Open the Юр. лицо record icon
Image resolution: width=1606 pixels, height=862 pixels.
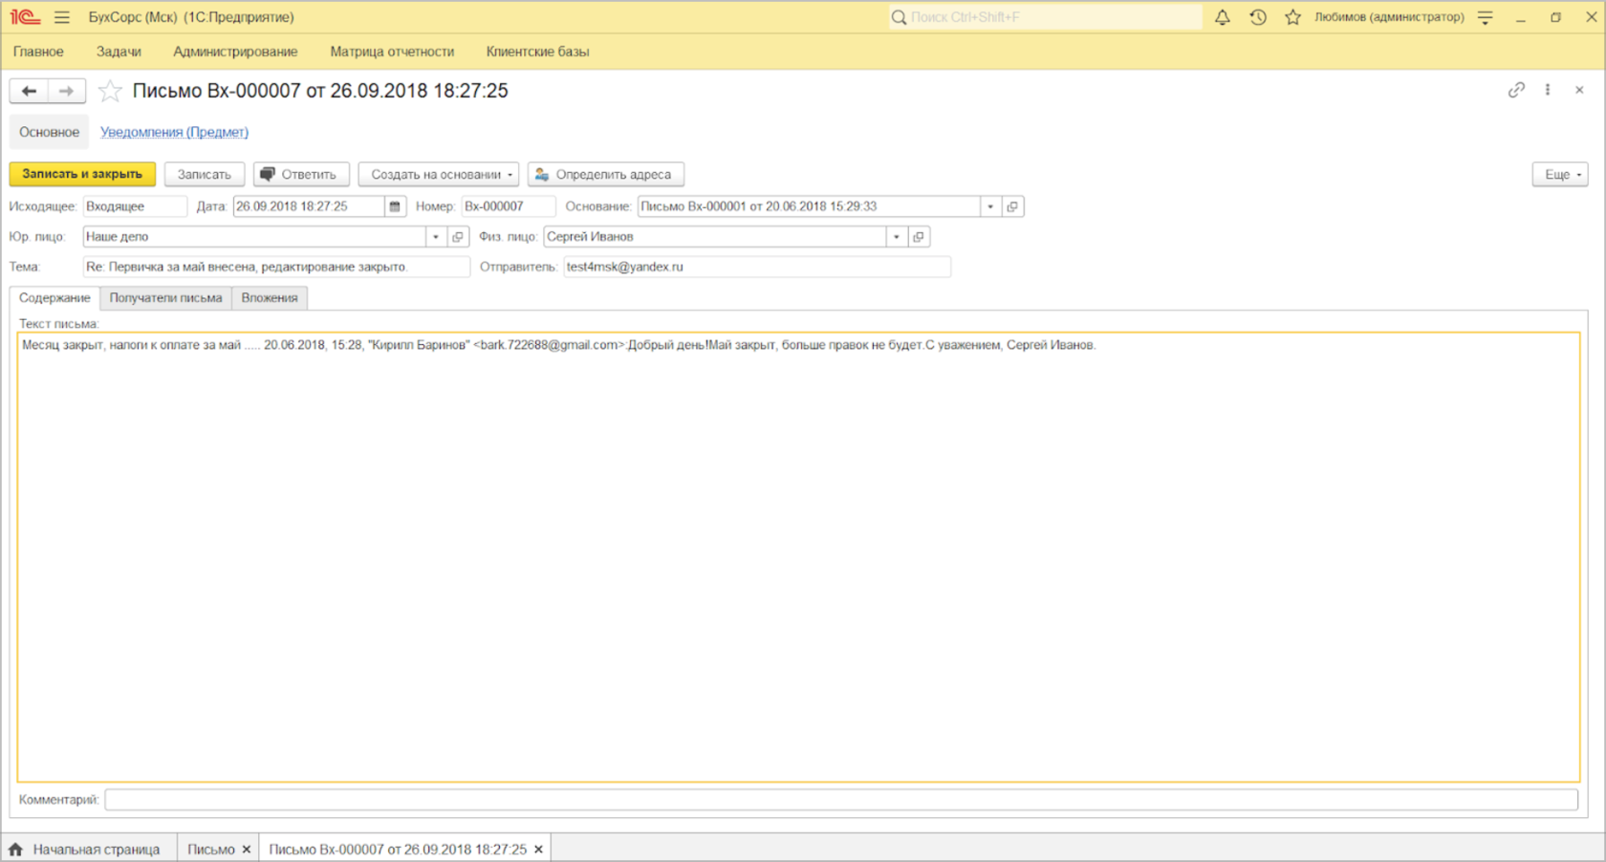(458, 237)
